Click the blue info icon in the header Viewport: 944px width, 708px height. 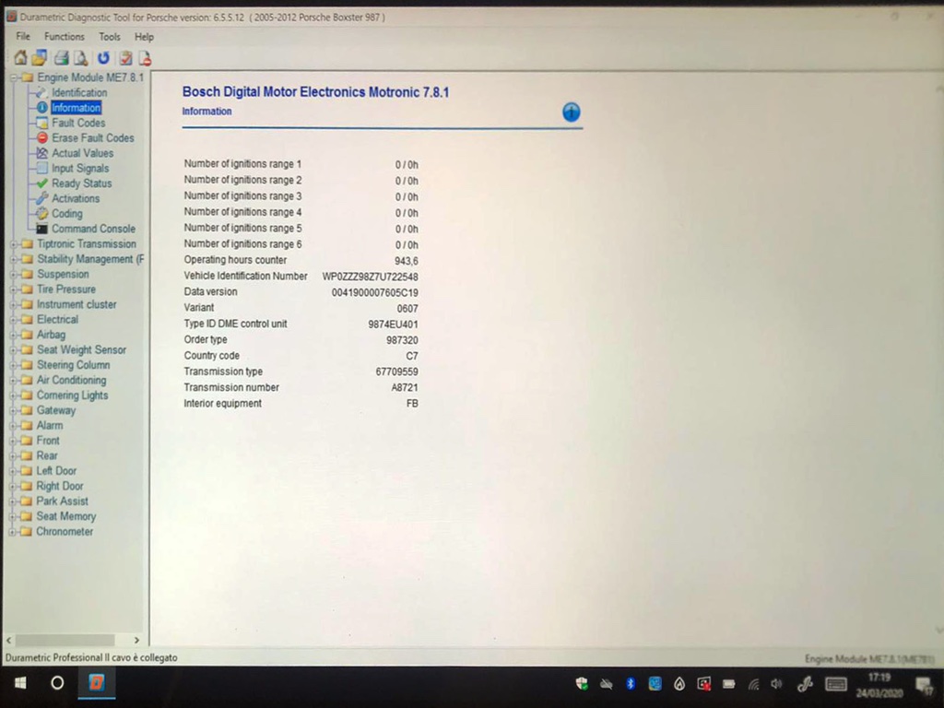571,112
